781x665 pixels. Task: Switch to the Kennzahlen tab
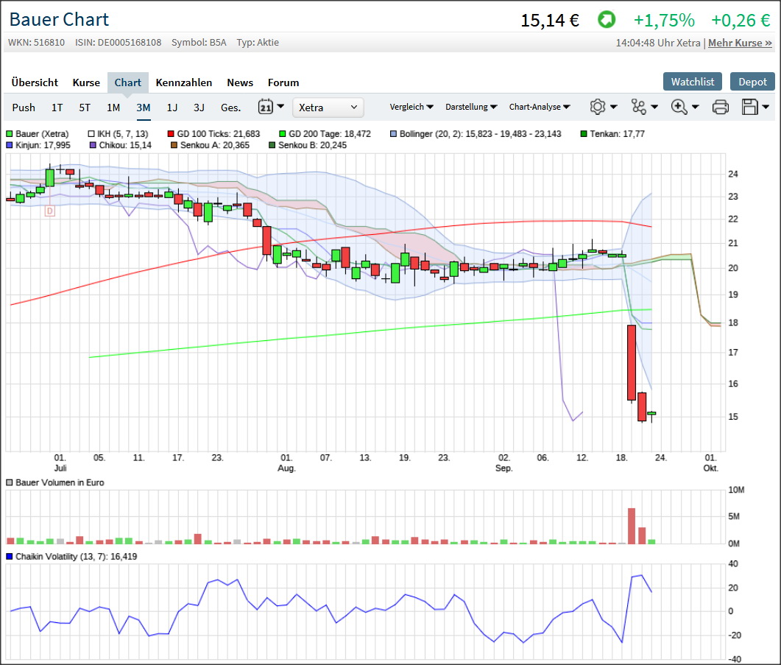[184, 82]
